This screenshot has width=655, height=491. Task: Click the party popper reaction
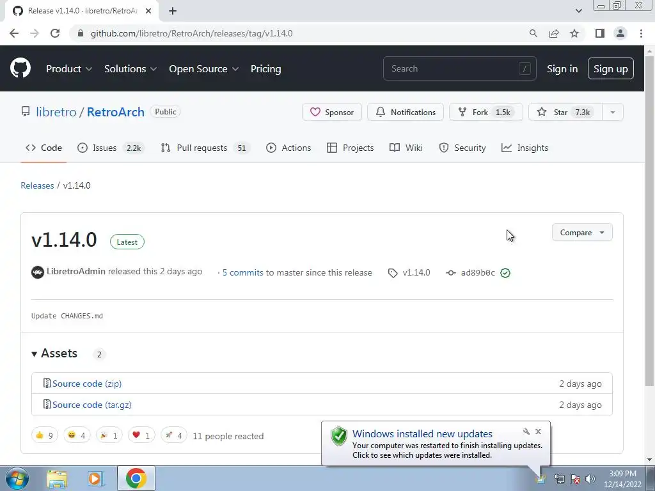(109, 435)
